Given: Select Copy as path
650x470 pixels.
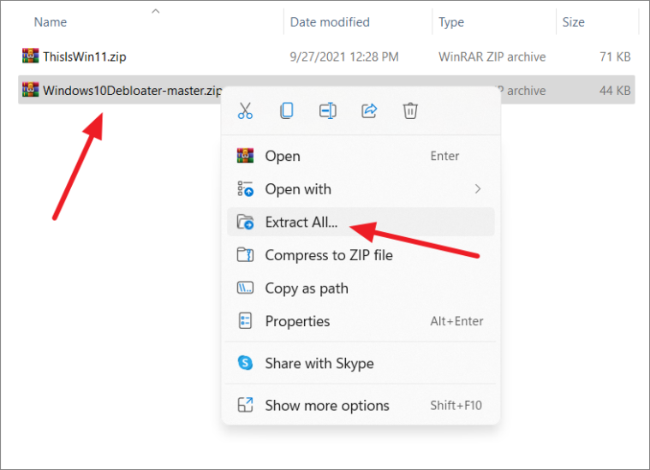Looking at the screenshot, I should (361, 289).
